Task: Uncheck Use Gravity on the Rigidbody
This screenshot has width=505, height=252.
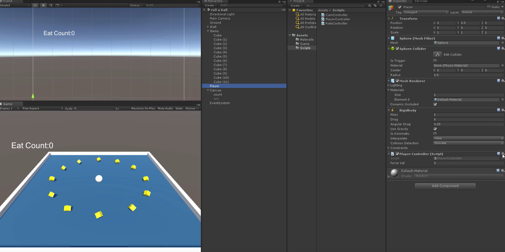Action: point(435,129)
